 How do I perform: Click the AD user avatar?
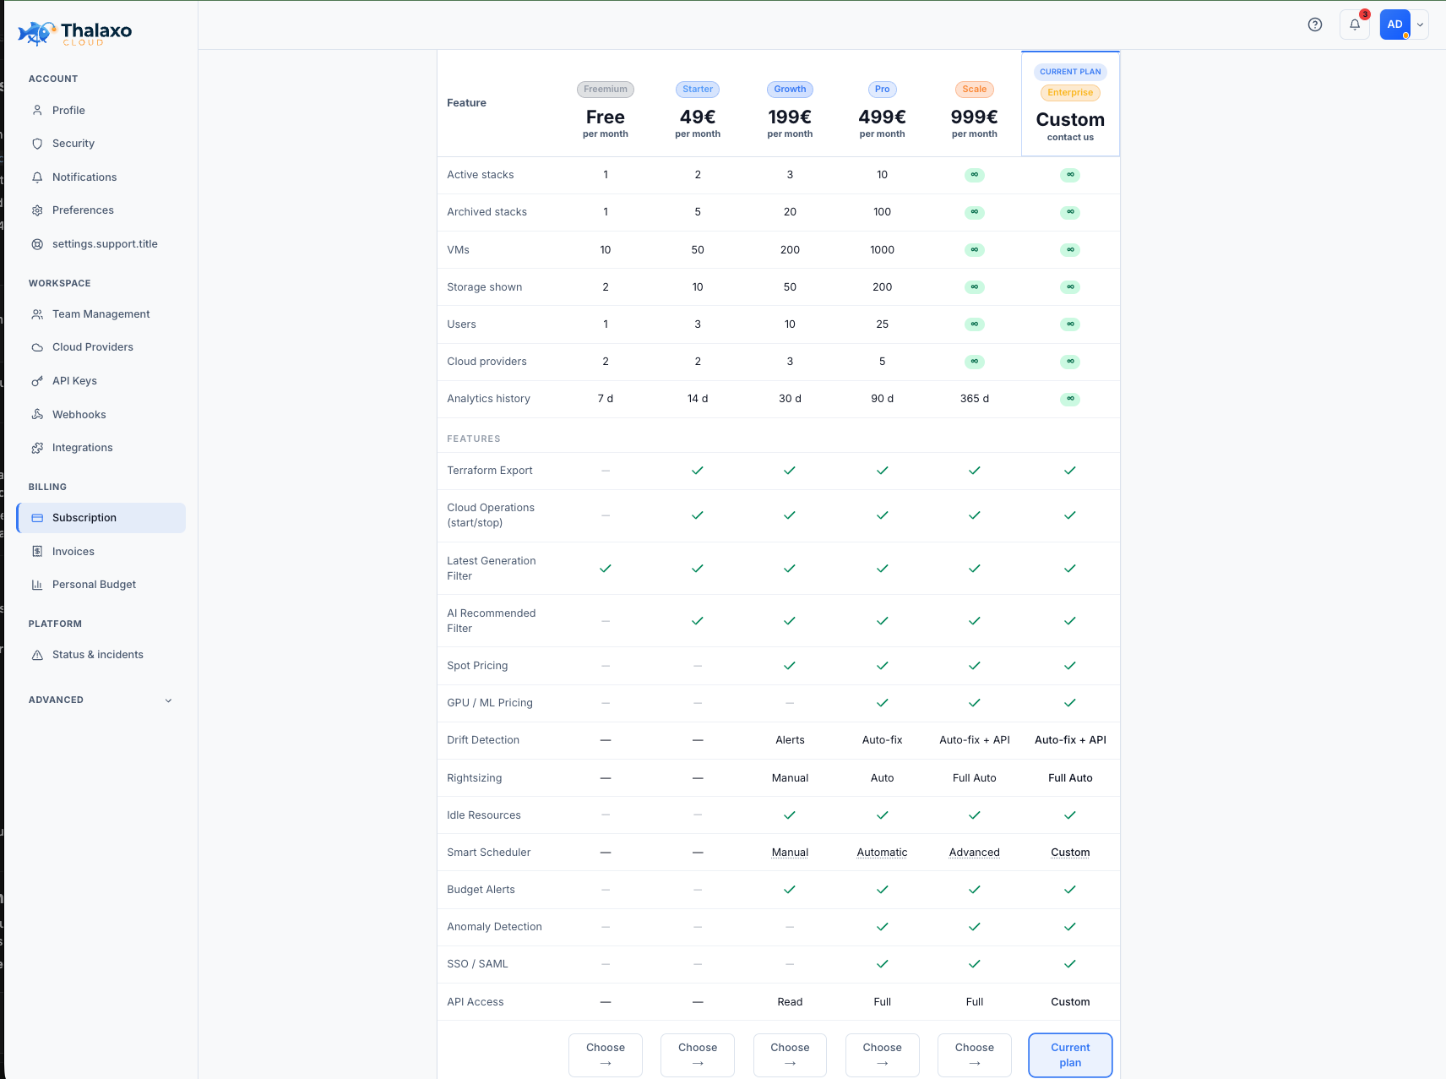click(1395, 25)
